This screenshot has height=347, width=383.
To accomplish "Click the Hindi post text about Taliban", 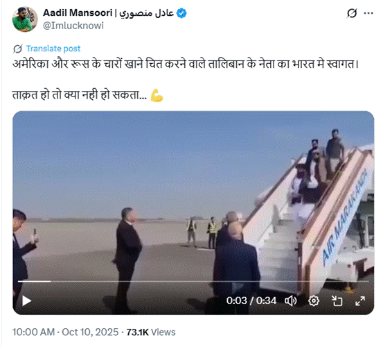I will pyautogui.click(x=186, y=64).
